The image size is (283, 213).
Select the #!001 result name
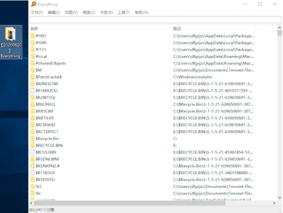click(41, 36)
